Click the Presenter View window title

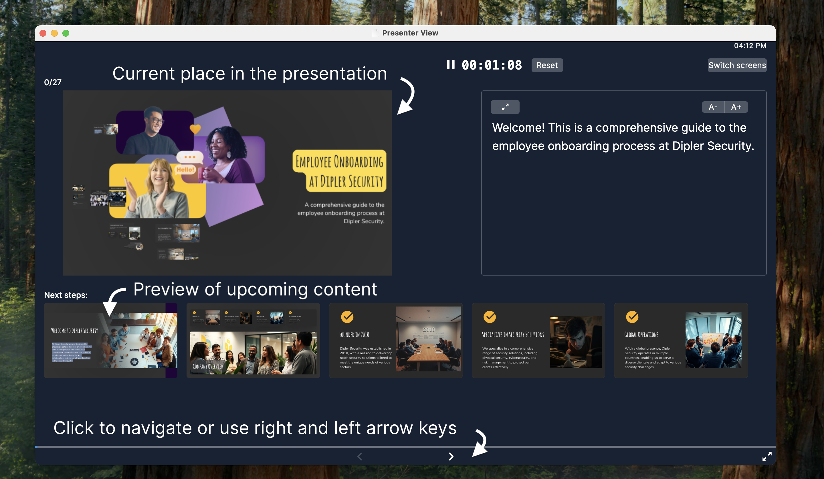click(x=410, y=33)
